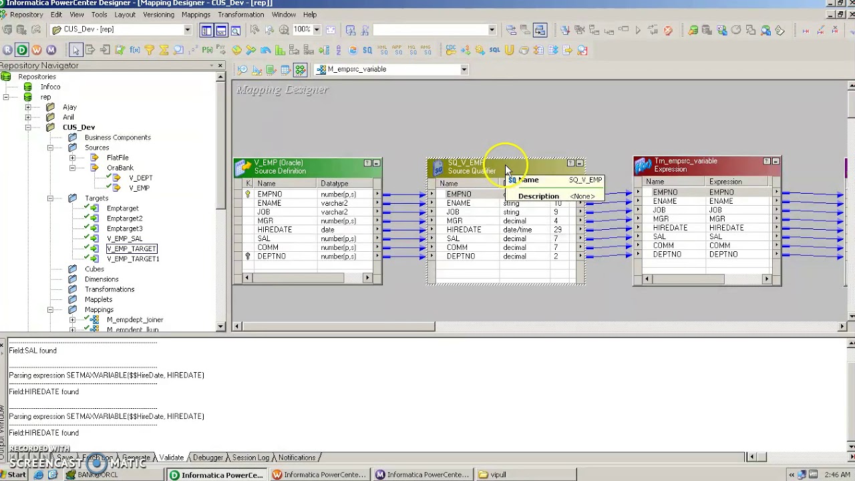Viewport: 855px width, 481px height.
Task: Click the Find magnifier icon in the View toolbar
Action: tap(236, 29)
